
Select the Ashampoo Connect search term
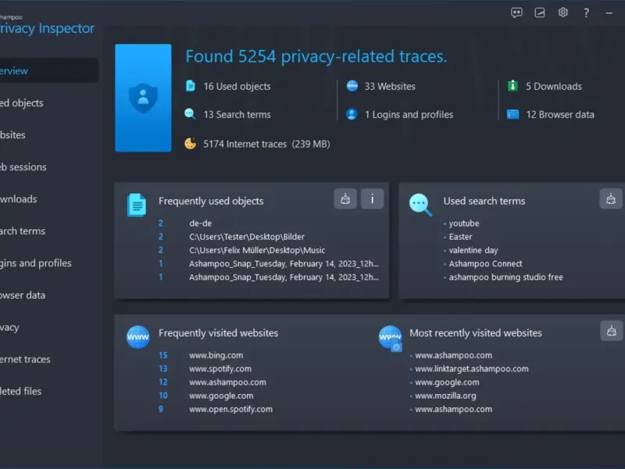(x=485, y=263)
